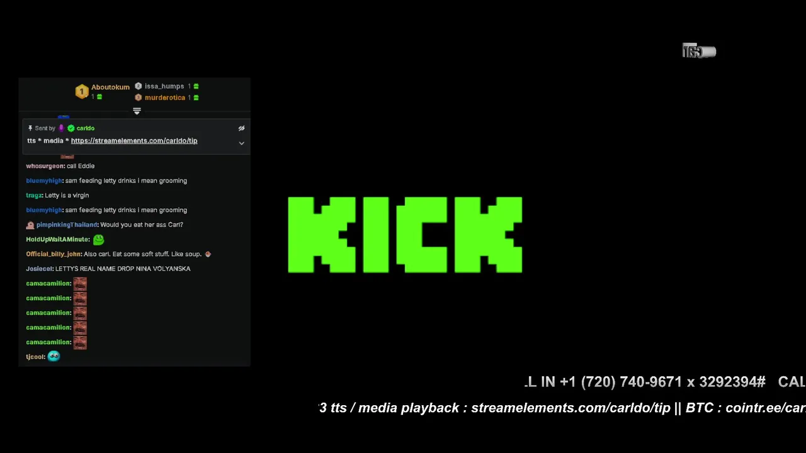806x453 pixels.
Task: Select murderotica in the gift leaderboard
Action: tap(165, 98)
